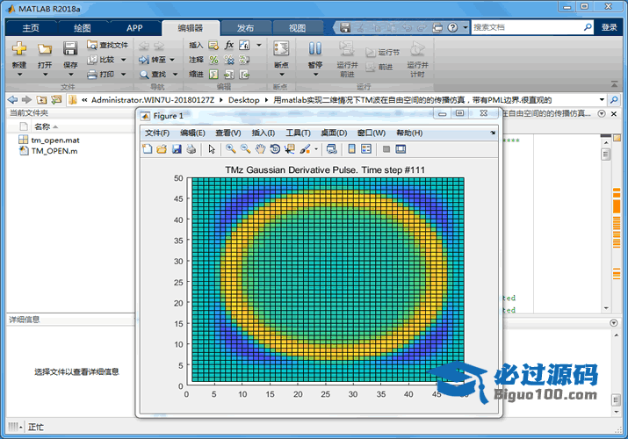
Task: Click the comment percent (%) icon
Action: tap(214, 60)
